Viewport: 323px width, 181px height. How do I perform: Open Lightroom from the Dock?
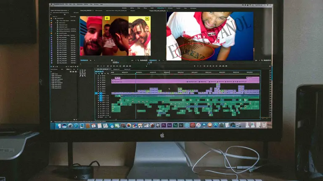pyautogui.click(x=181, y=125)
